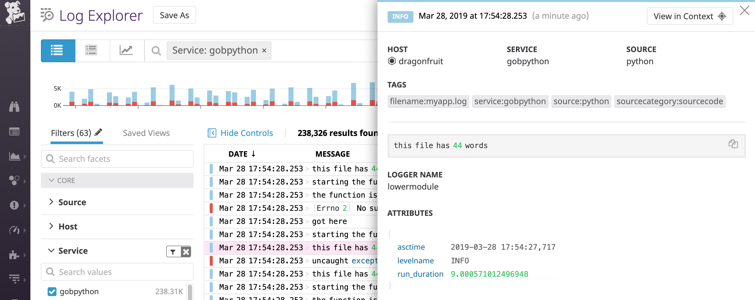Open the Events stream icon in sidebar

[15, 132]
